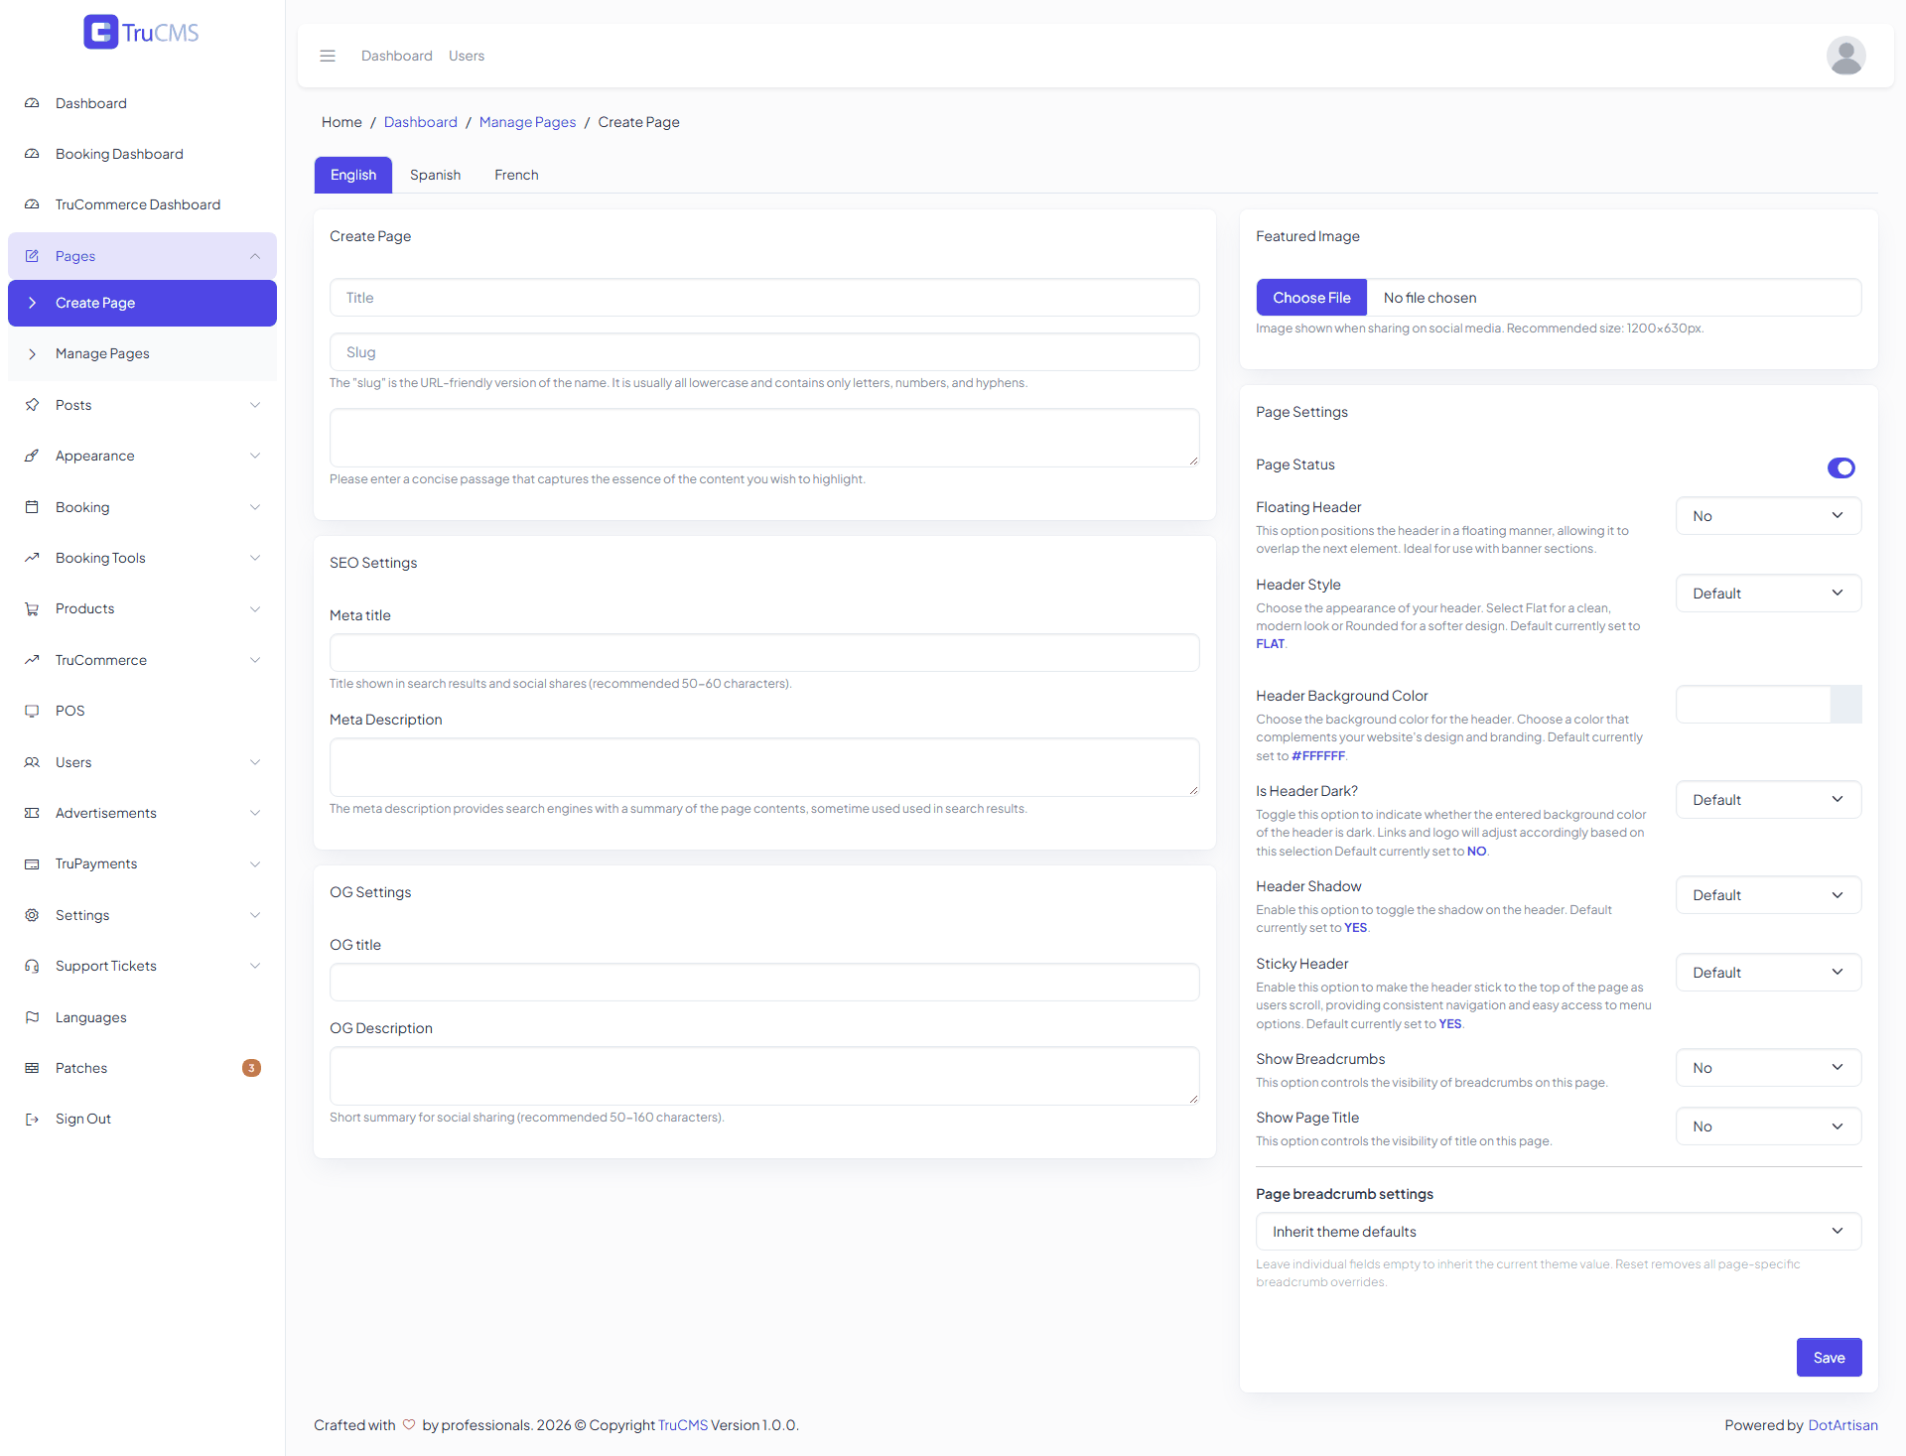Screen dimensions: 1906x1456
Task: Click the Posts pin icon
Action: tap(32, 405)
